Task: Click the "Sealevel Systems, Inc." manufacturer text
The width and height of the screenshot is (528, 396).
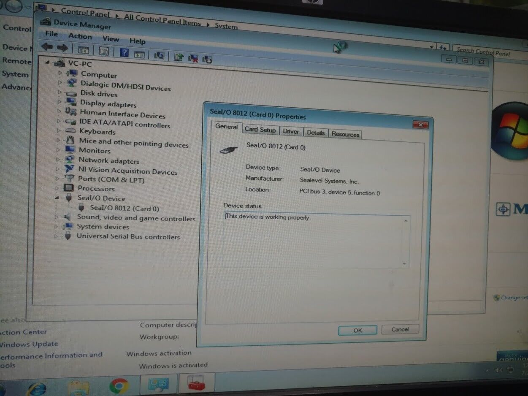Action: [329, 181]
